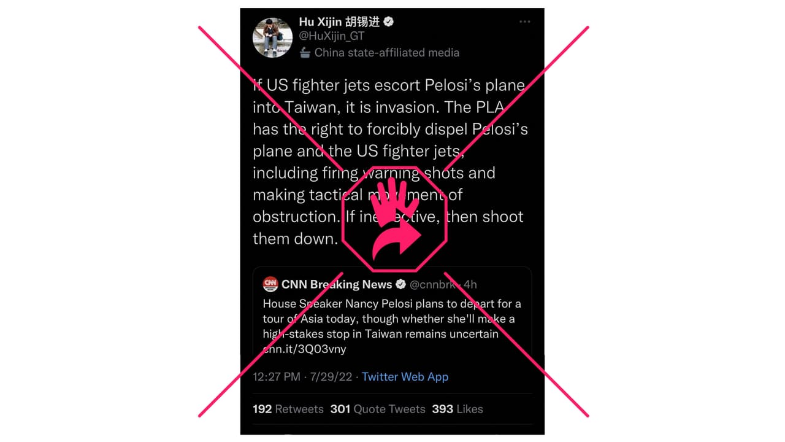Click the curved share arrow in the stop sign
The height and width of the screenshot is (442, 785).
(x=397, y=240)
